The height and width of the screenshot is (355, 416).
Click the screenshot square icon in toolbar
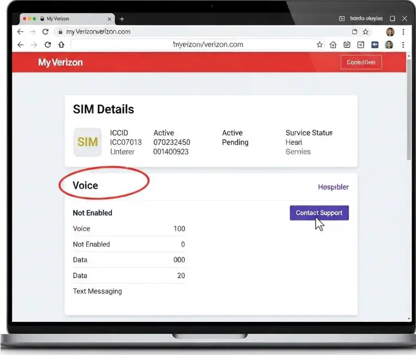(347, 45)
